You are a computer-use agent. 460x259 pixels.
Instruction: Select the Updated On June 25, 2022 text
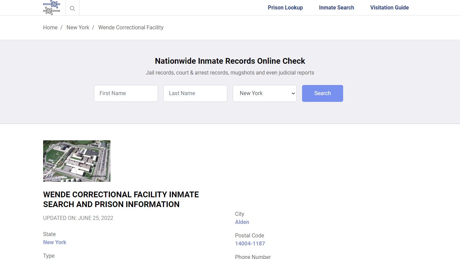78,218
